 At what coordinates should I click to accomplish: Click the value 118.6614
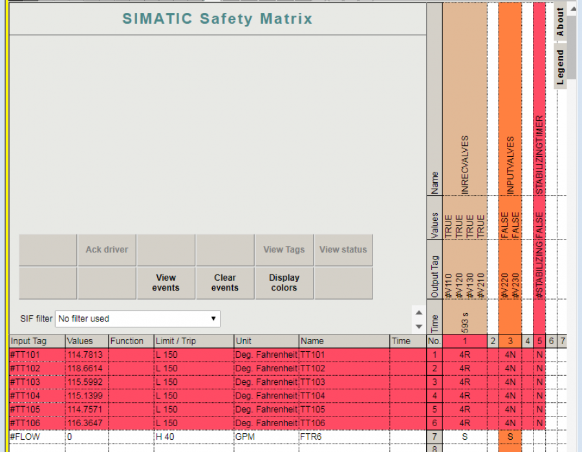point(85,369)
